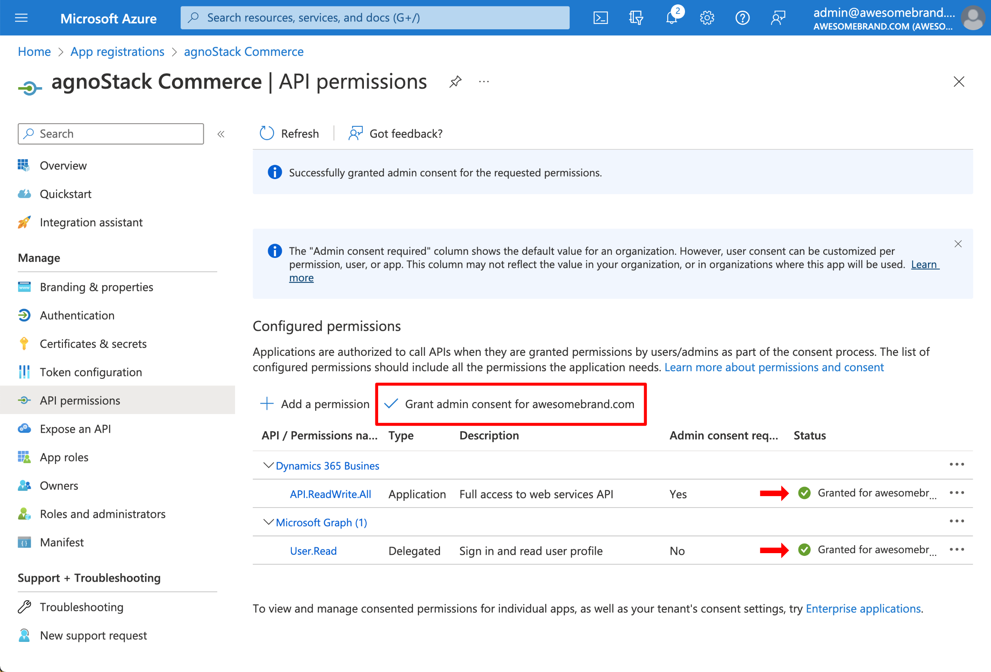Click Got feedback? in the toolbar
Viewport: 991px width, 672px height.
point(395,134)
